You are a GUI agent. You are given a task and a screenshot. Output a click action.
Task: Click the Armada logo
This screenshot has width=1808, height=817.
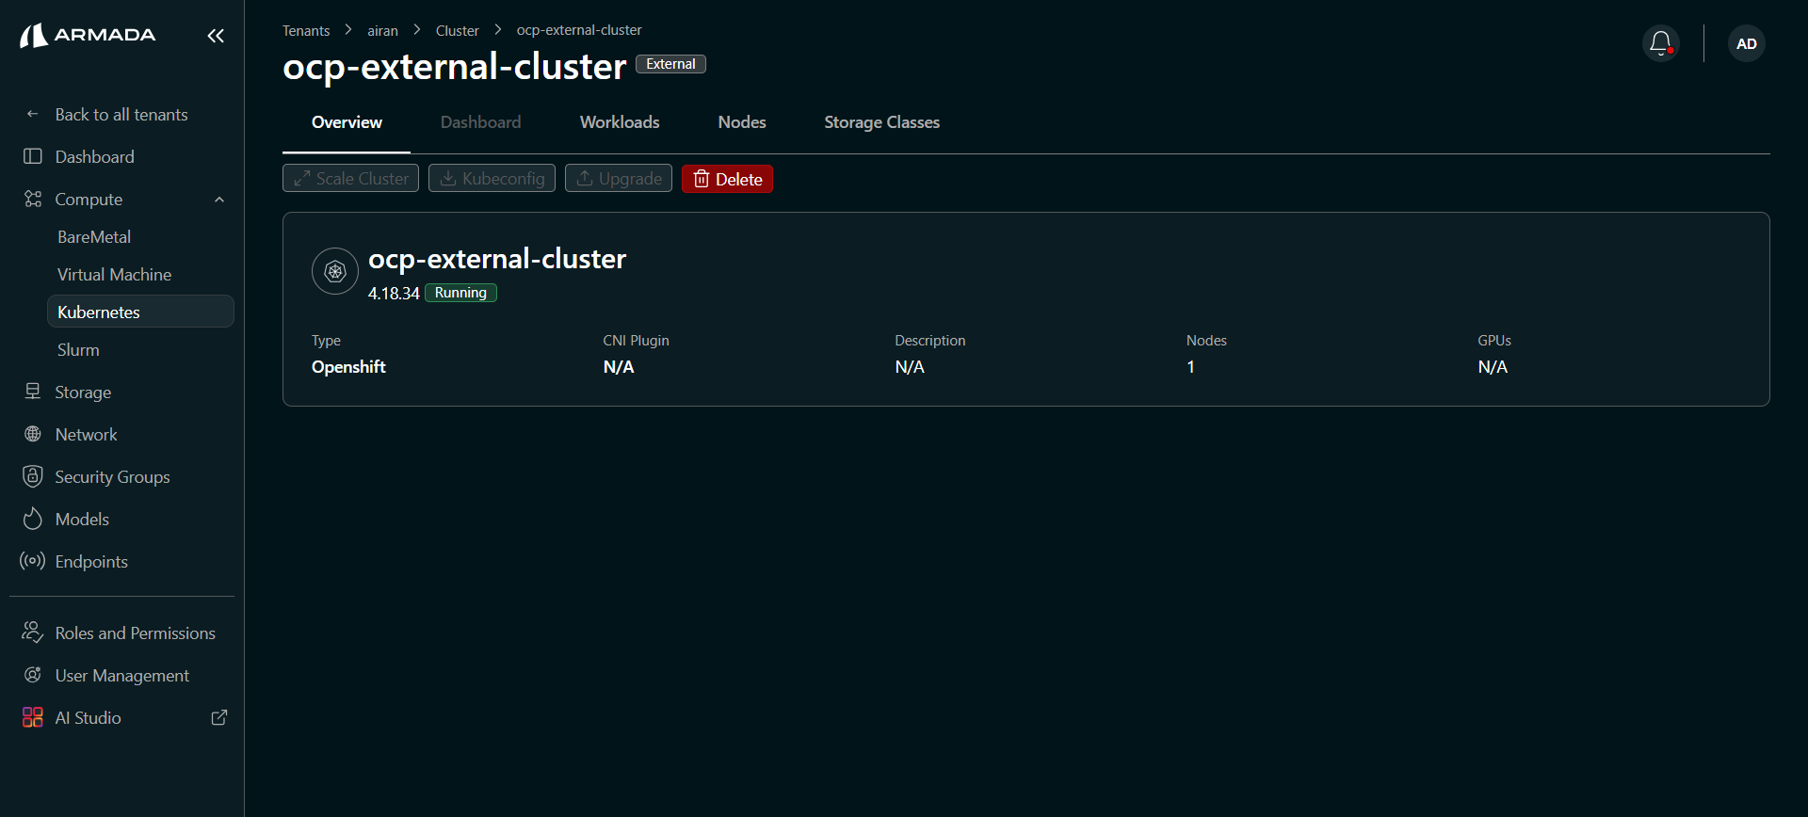click(88, 36)
